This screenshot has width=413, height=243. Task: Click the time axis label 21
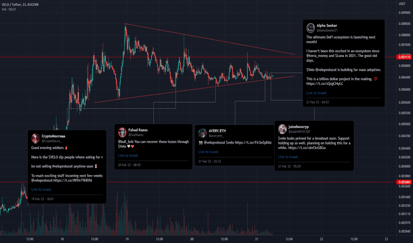pyautogui.click(x=257, y=239)
